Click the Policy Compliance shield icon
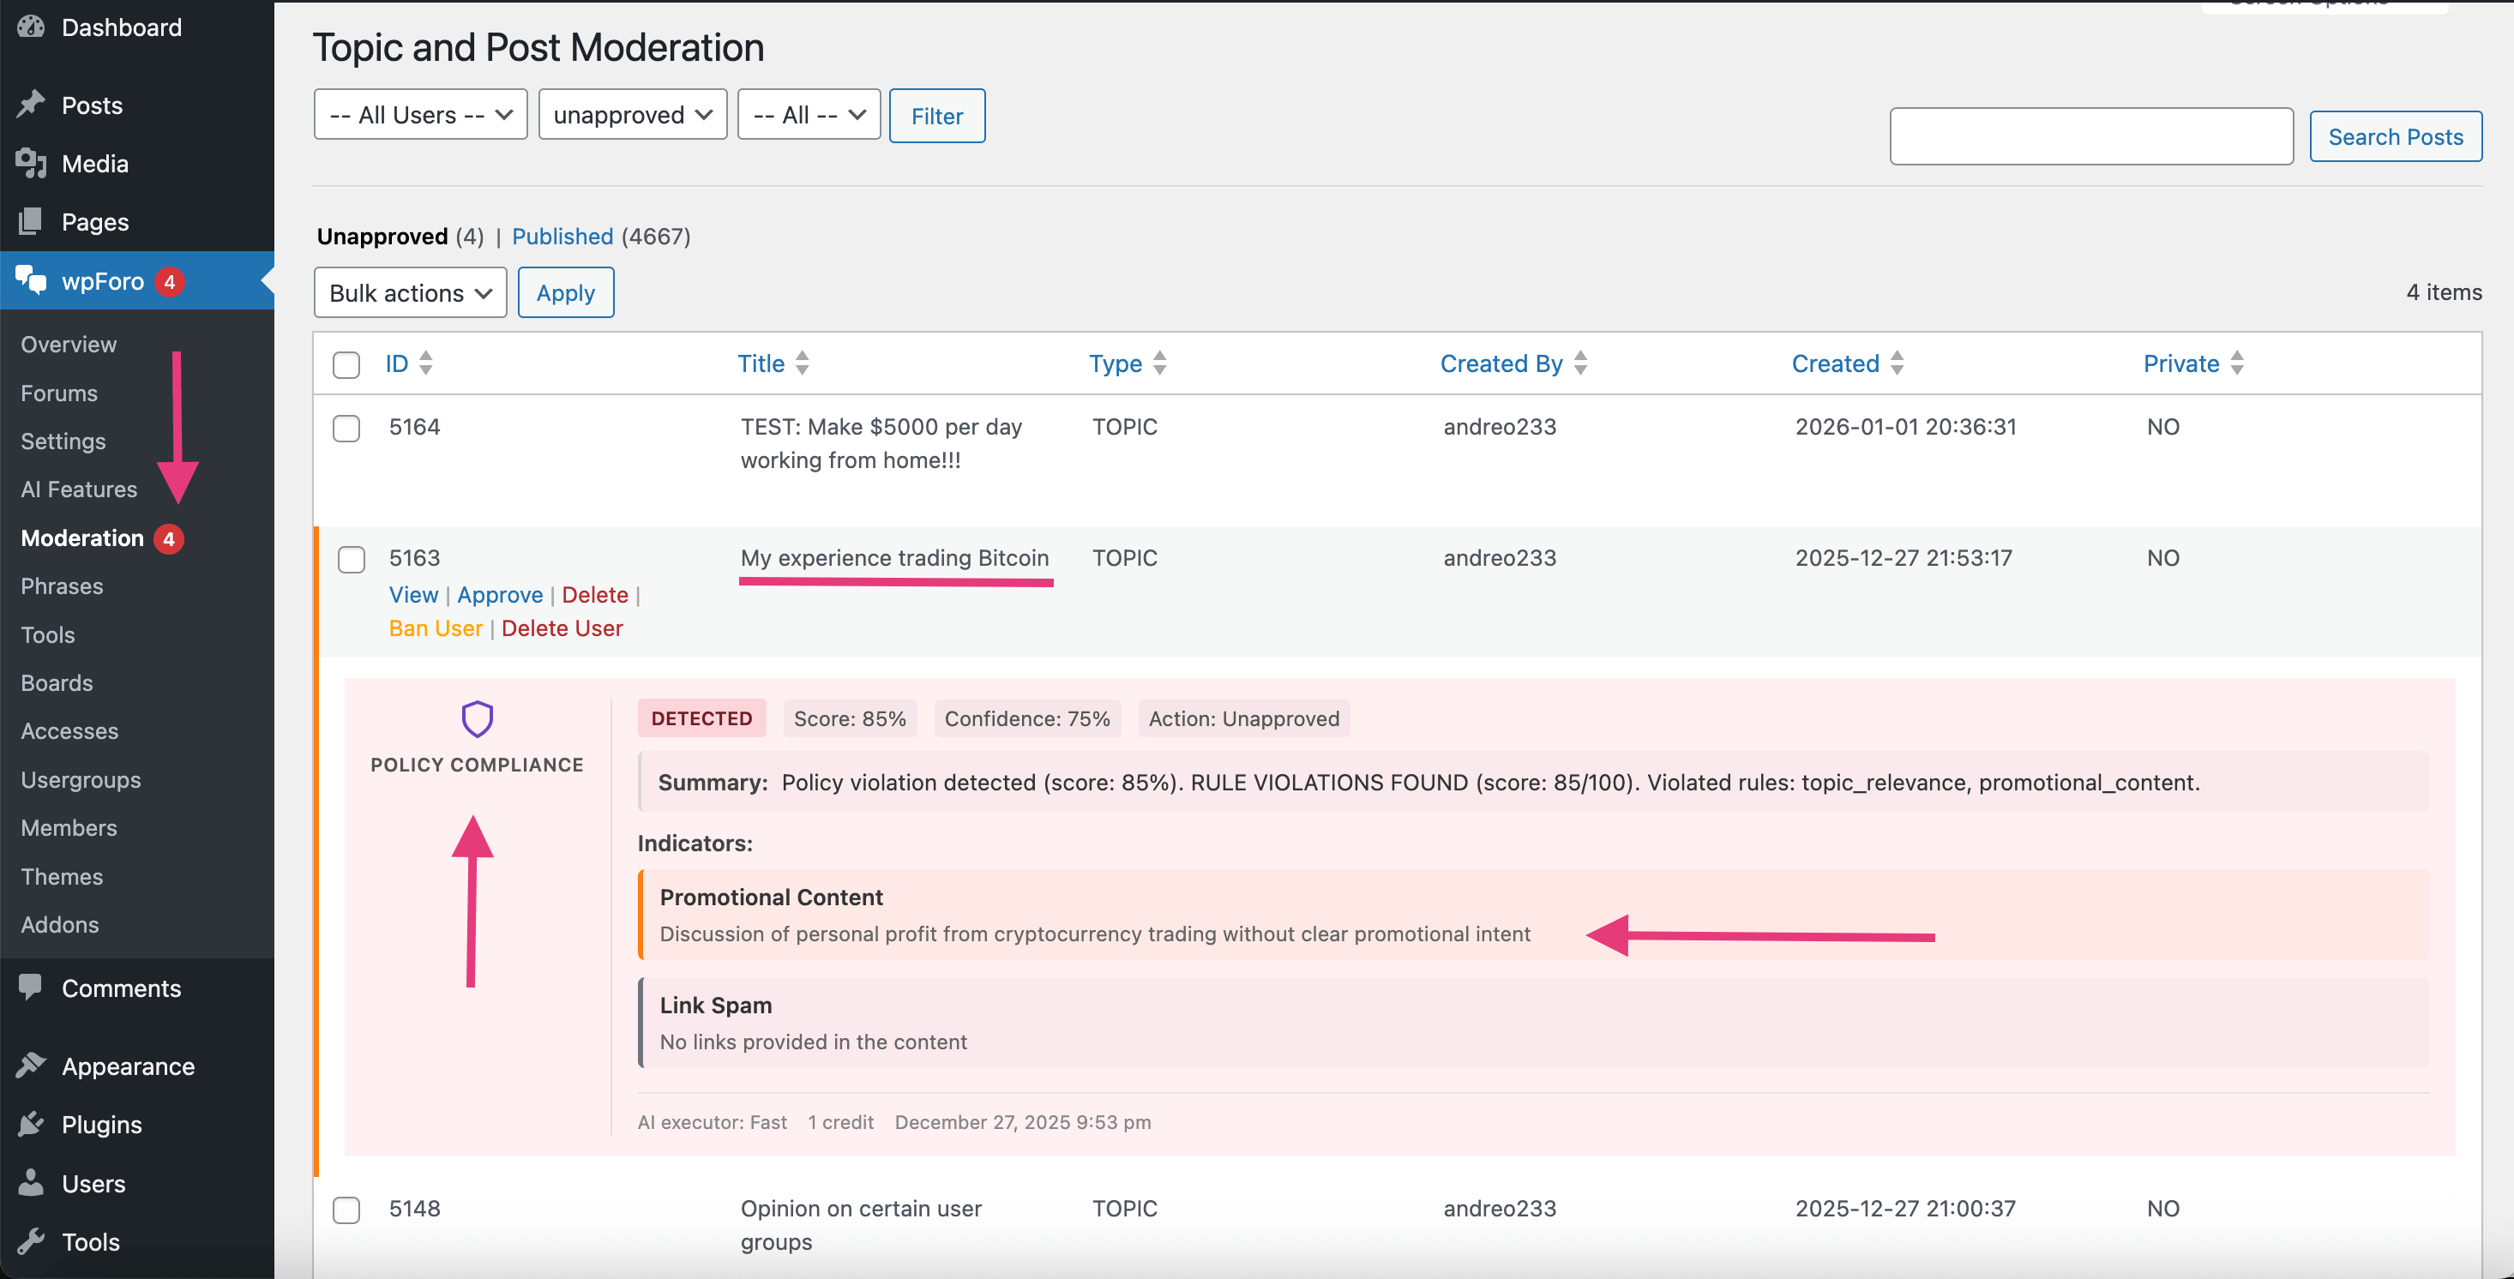 (476, 718)
